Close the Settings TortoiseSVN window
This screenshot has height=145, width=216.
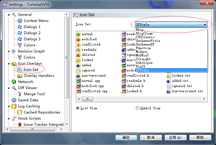pos(207,3)
